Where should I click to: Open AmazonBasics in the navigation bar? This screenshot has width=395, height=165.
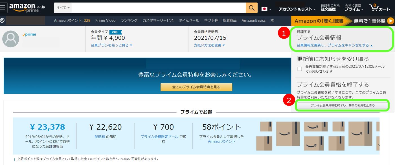pyautogui.click(x=253, y=21)
